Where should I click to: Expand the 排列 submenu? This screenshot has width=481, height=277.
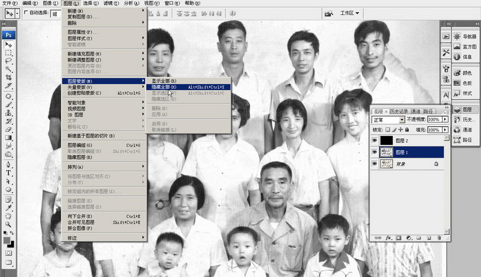coord(105,167)
